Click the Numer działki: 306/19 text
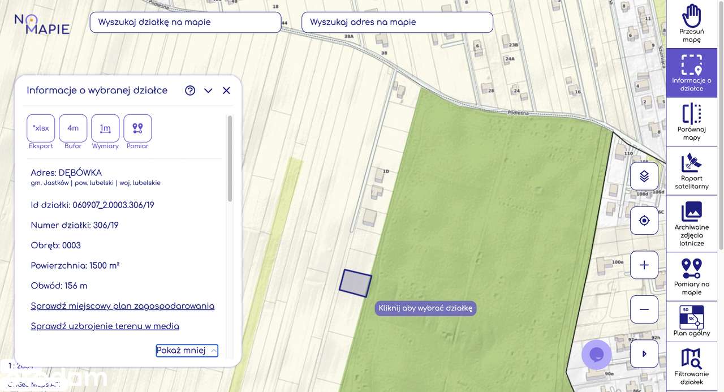 pos(75,225)
